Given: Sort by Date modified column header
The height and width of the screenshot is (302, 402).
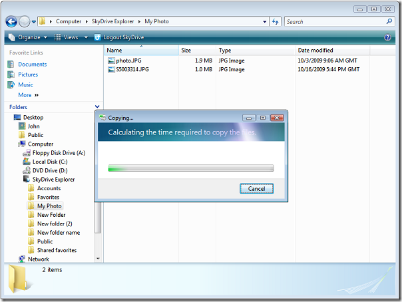Looking at the screenshot, I should pyautogui.click(x=332, y=50).
